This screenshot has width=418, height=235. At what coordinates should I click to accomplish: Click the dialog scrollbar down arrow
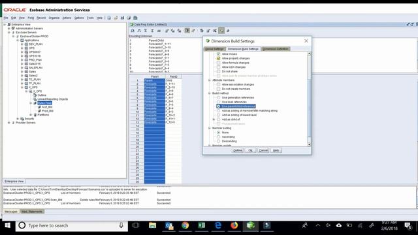309,144
